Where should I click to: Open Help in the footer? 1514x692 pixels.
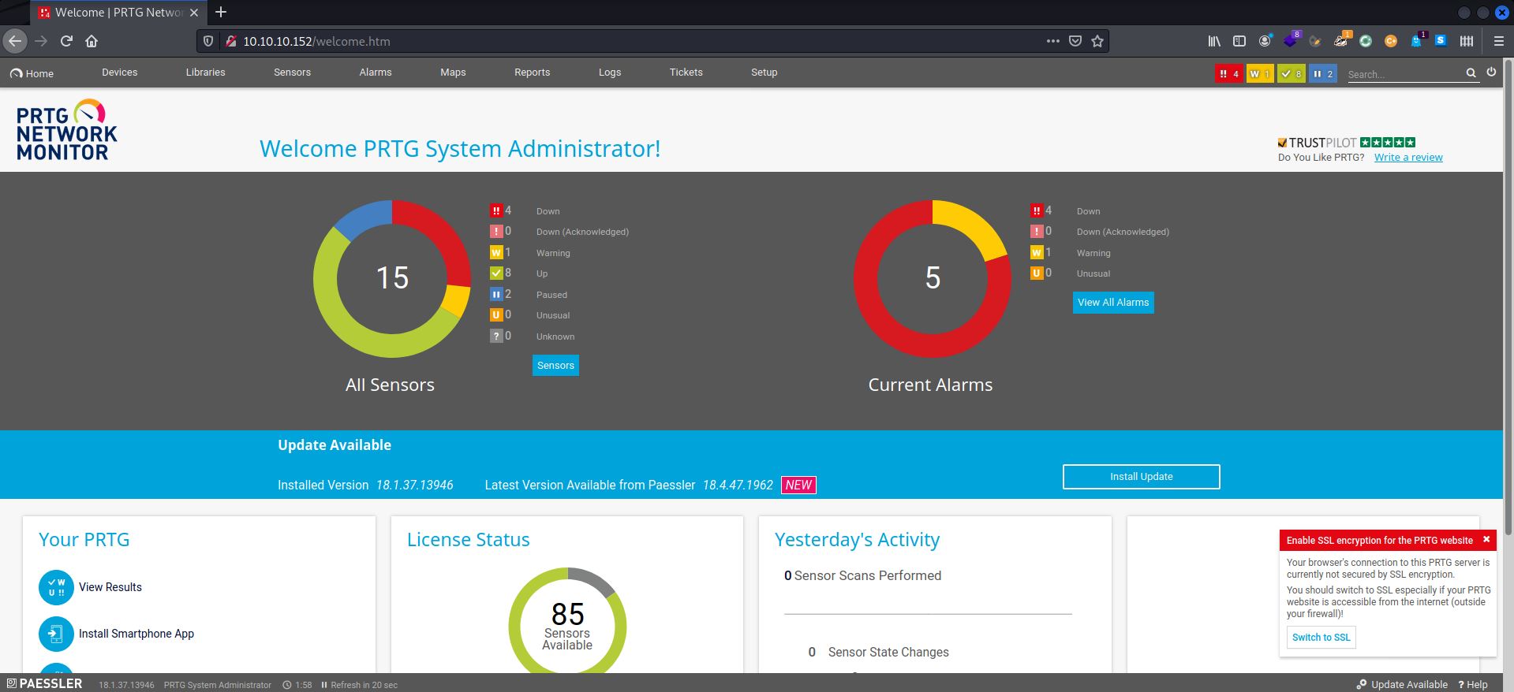(1472, 684)
